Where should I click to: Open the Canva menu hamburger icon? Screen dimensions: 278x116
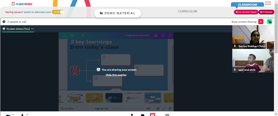click(64, 36)
